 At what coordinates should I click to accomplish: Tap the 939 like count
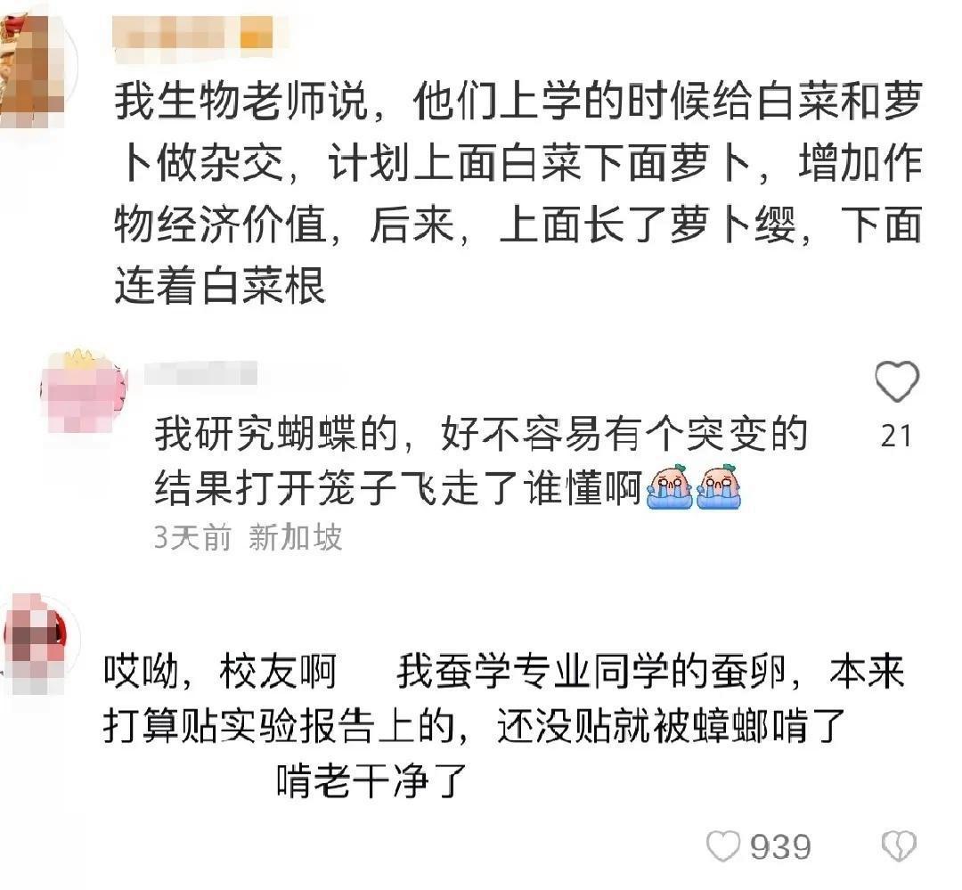pos(780,847)
